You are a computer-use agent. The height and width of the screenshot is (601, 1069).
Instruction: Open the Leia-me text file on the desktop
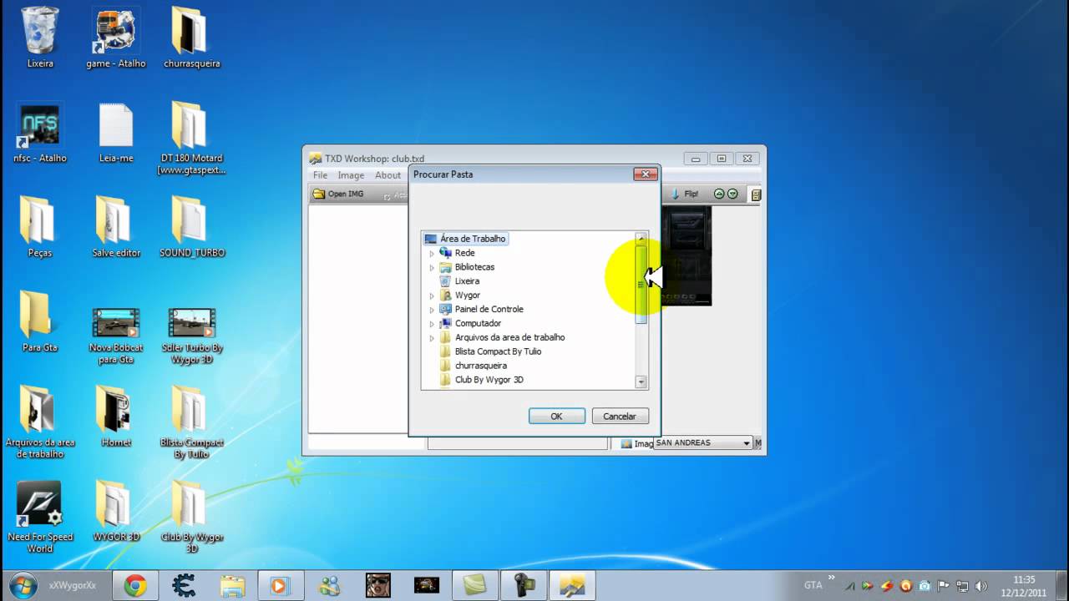click(116, 133)
